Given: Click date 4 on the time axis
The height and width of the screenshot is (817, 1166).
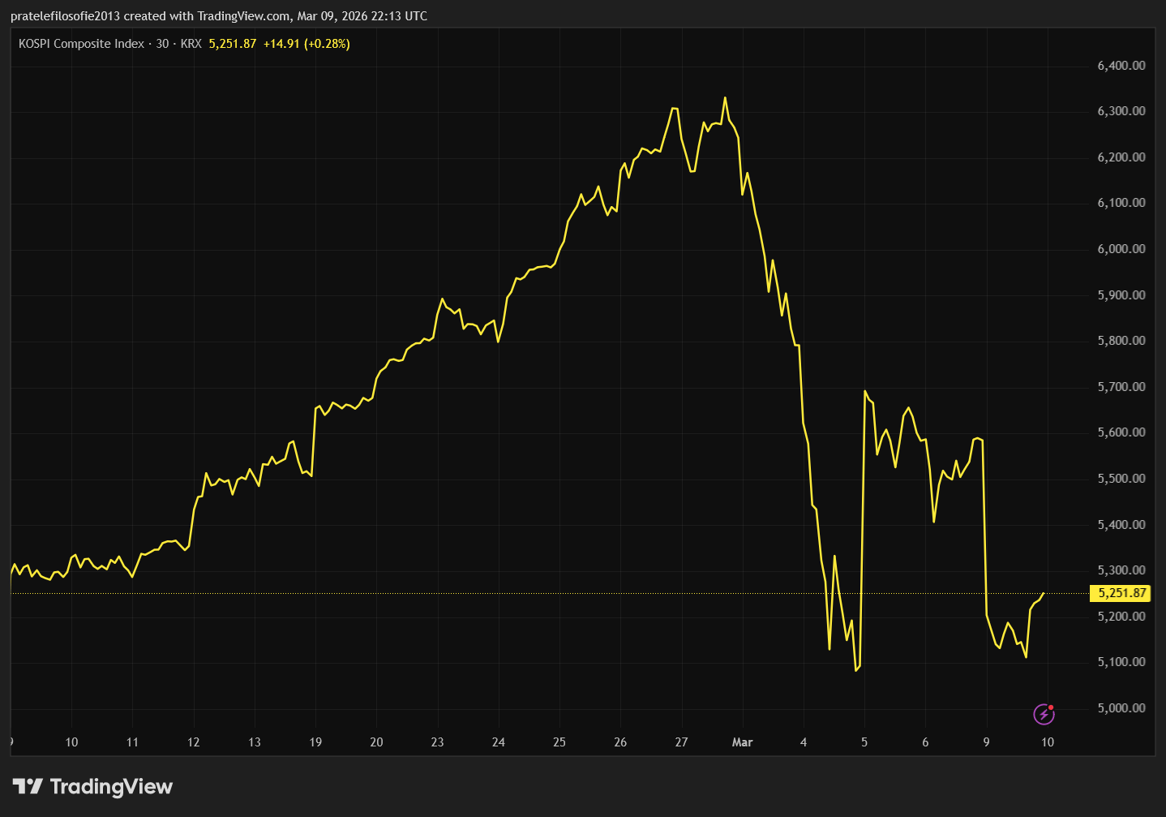Looking at the screenshot, I should click(x=804, y=742).
